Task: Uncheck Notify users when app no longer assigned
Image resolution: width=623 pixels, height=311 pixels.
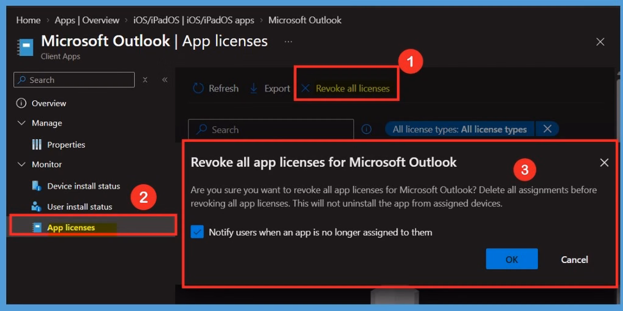Action: (x=197, y=232)
